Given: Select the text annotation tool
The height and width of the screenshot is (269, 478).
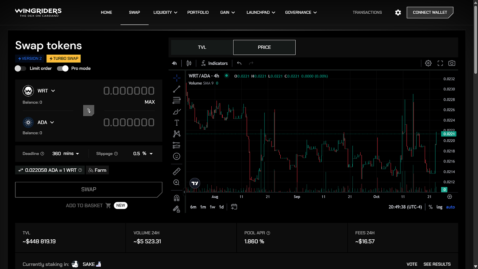Looking at the screenshot, I should (177, 123).
